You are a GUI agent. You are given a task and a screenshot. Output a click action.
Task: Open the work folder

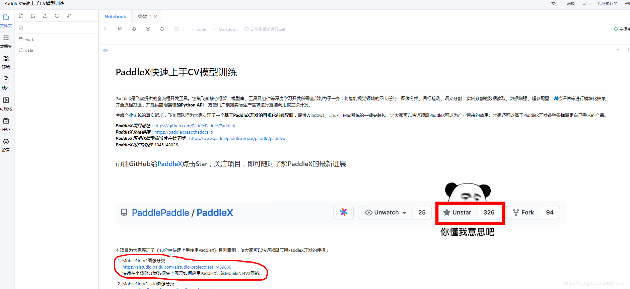pos(26,40)
